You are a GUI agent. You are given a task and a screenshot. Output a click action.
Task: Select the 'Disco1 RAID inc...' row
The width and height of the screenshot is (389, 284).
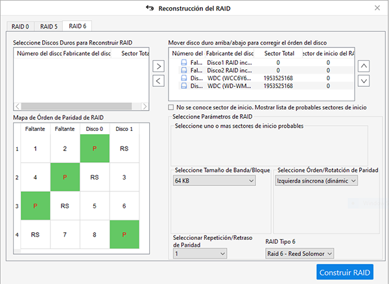click(x=266, y=62)
